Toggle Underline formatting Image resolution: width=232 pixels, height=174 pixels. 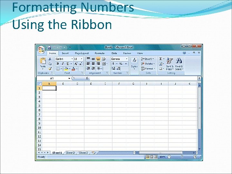point(68,63)
